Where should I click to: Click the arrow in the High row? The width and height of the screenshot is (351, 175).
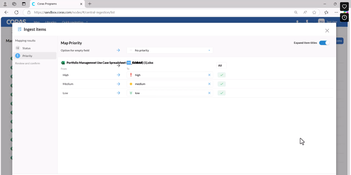[118, 75]
